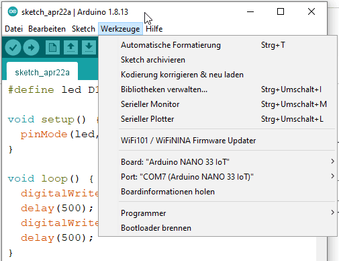Expand the Port COM7 submenu

click(x=217, y=177)
